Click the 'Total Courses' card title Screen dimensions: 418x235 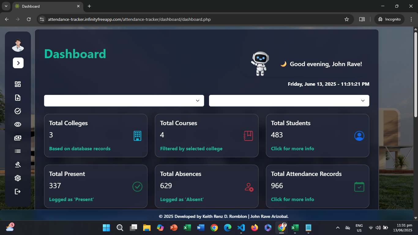[x=179, y=123]
